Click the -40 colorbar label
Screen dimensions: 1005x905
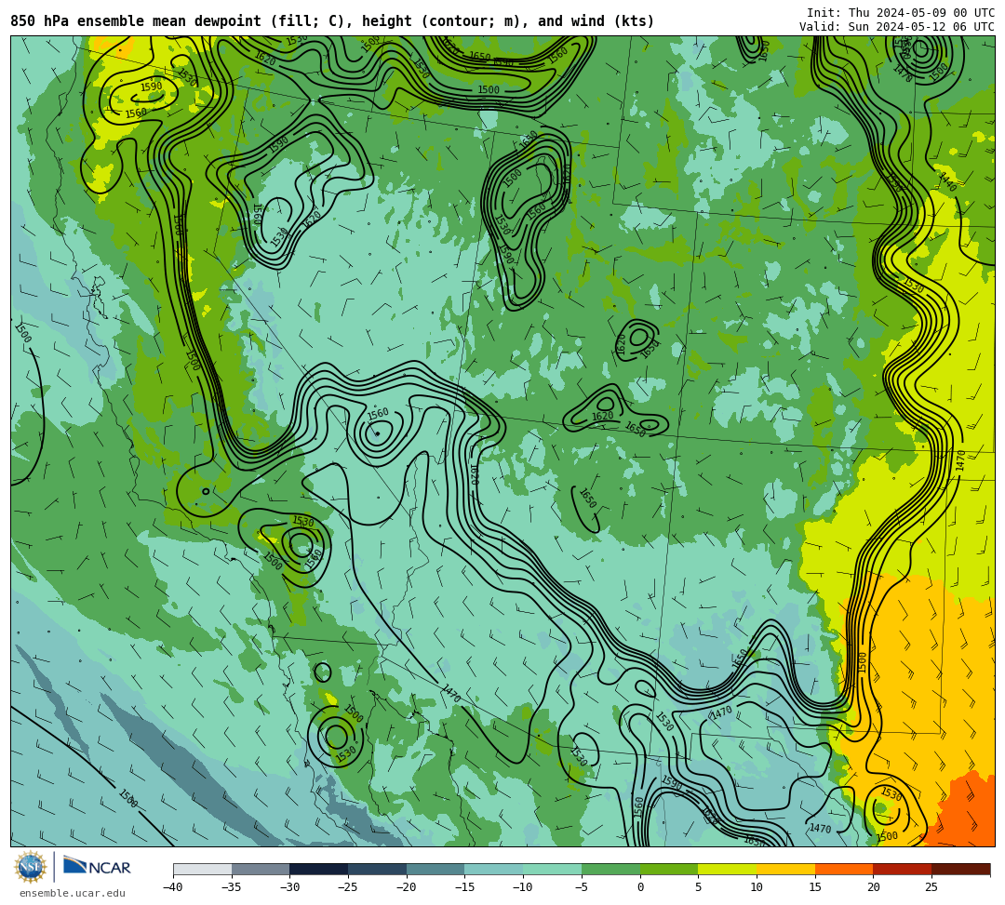(x=172, y=887)
